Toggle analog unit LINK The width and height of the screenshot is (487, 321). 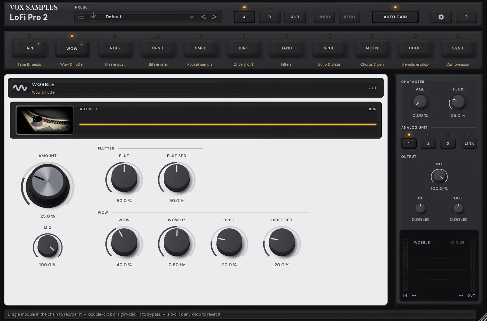469,143
